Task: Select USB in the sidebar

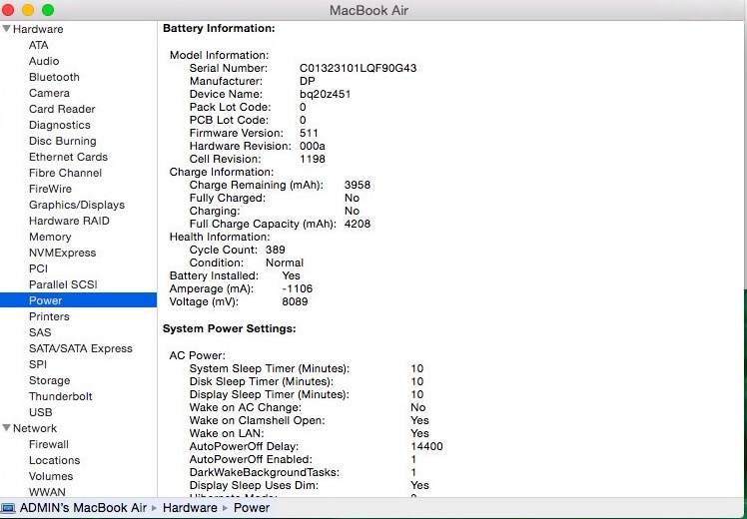Action: point(41,412)
